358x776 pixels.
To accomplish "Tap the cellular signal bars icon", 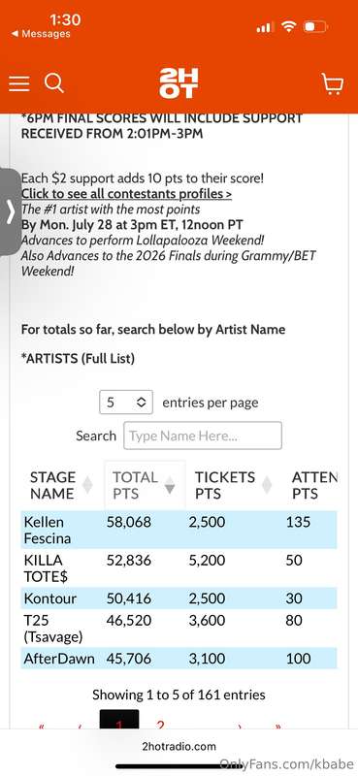I will 265,28.
